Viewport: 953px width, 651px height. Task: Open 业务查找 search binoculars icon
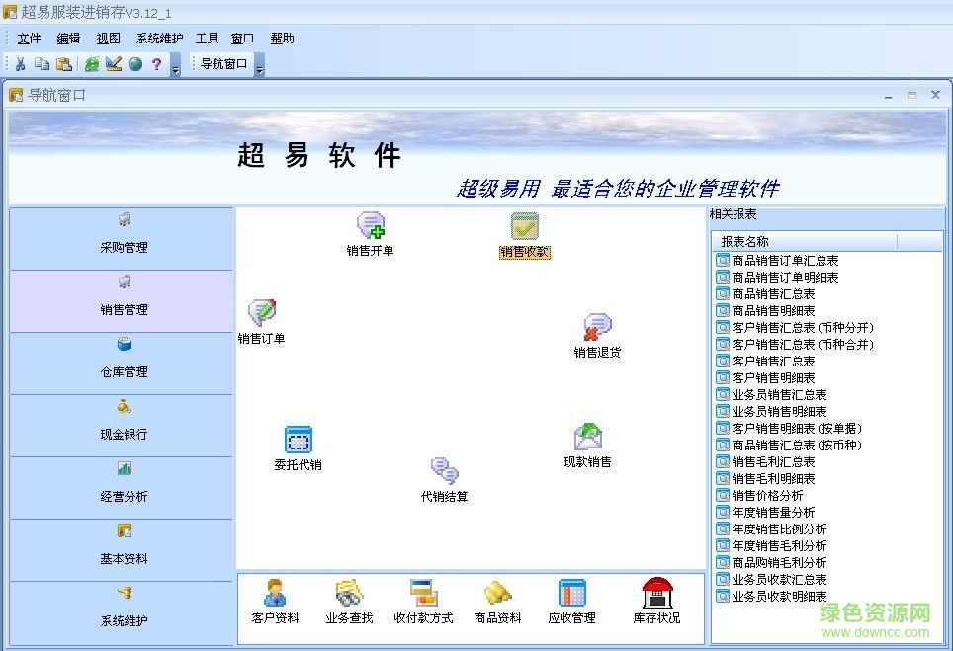pos(348,596)
